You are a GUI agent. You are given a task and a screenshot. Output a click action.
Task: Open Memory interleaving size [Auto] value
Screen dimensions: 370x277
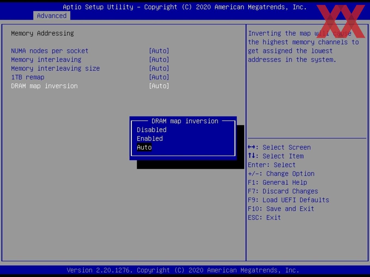(x=159, y=68)
